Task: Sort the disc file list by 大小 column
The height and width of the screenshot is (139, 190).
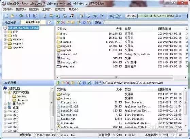Action: [x=119, y=29]
